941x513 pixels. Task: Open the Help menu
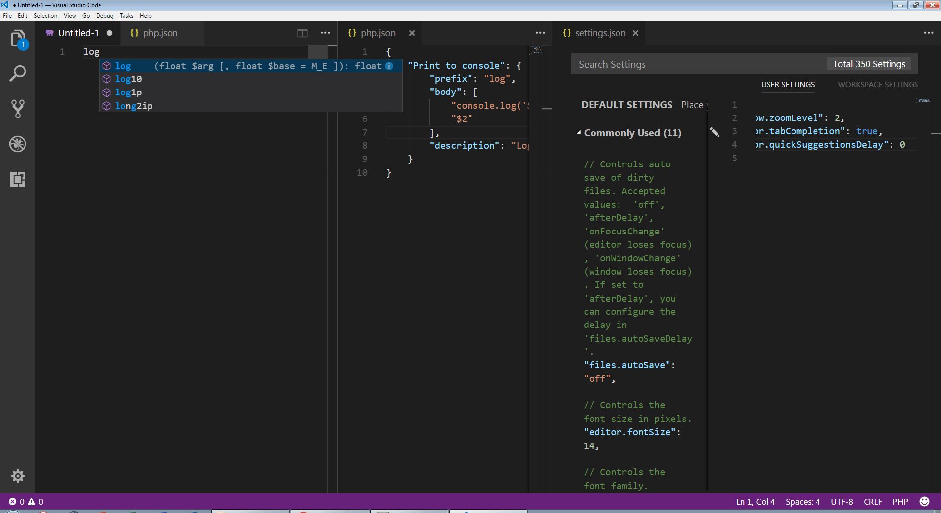[x=146, y=16]
